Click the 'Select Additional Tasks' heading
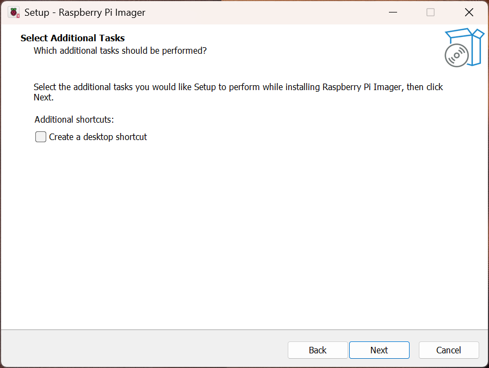This screenshot has height=368, width=489. tap(72, 38)
